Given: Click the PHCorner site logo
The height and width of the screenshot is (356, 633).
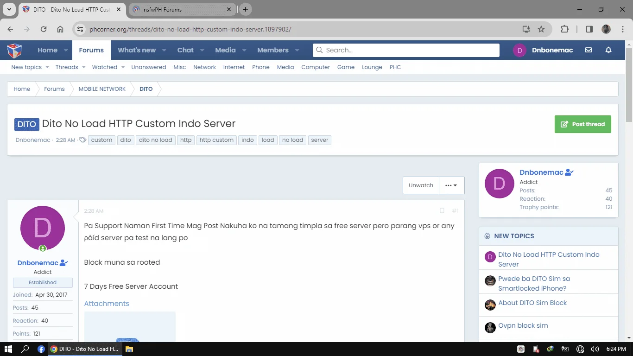Looking at the screenshot, I should pyautogui.click(x=14, y=50).
